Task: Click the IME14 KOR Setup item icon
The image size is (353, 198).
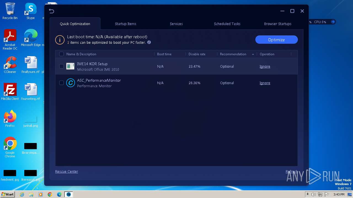Action: tap(70, 66)
